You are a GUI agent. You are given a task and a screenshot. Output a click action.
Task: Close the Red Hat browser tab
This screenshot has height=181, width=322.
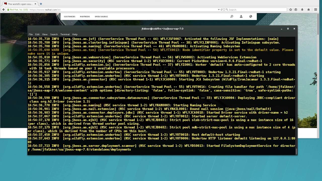[36, 4]
